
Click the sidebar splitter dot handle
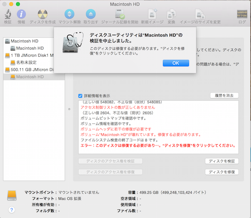coord(69,109)
